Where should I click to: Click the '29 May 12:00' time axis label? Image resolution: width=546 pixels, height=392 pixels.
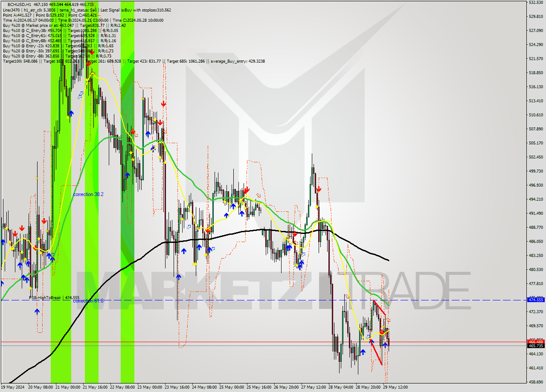(x=395, y=388)
